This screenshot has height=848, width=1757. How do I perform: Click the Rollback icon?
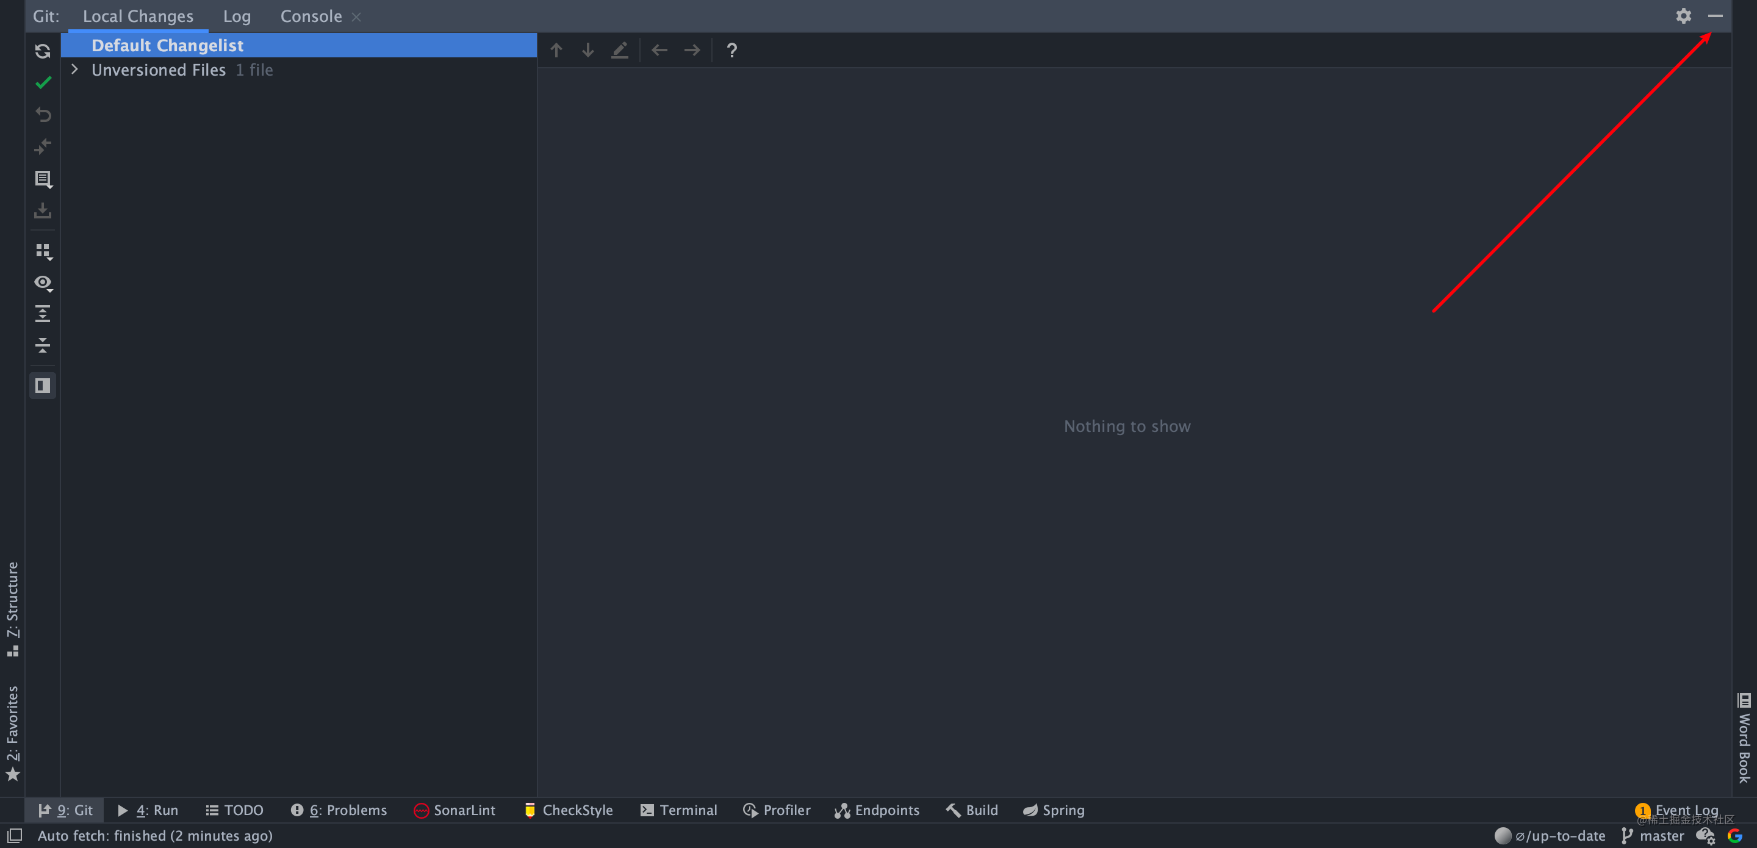coord(43,114)
